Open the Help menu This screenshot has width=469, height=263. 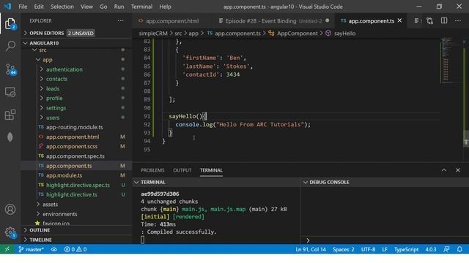(x=165, y=7)
